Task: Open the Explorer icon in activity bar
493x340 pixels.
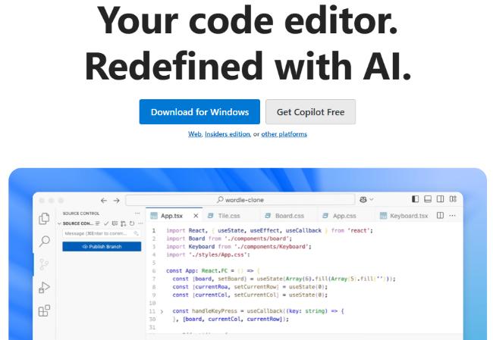Action: click(44, 219)
